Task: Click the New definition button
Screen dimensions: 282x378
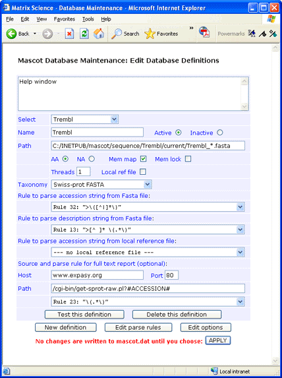Action: click(x=65, y=327)
